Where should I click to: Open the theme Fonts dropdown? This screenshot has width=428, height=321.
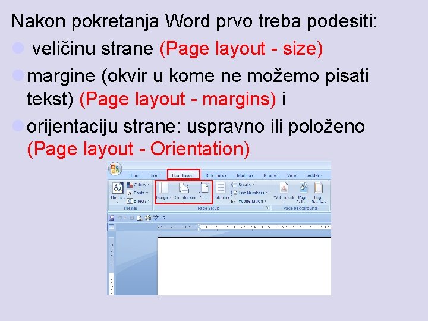coord(138,193)
